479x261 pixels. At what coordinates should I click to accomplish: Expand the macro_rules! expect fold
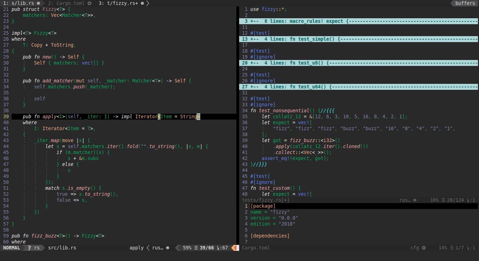coord(359,21)
